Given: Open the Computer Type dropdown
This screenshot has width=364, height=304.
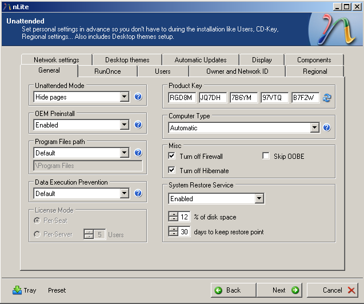Looking at the screenshot, I should pos(314,127).
